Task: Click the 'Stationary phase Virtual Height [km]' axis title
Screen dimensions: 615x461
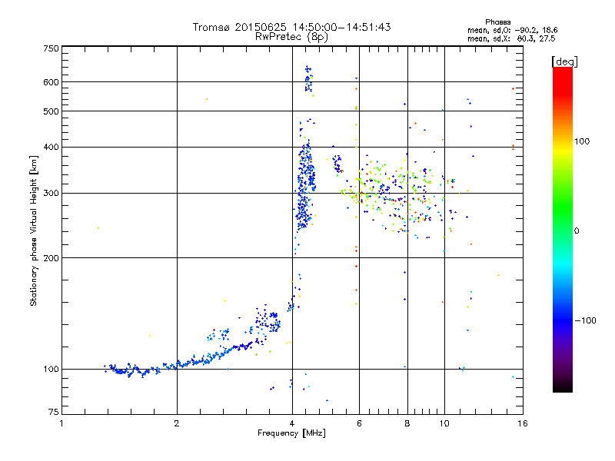Action: click(33, 231)
